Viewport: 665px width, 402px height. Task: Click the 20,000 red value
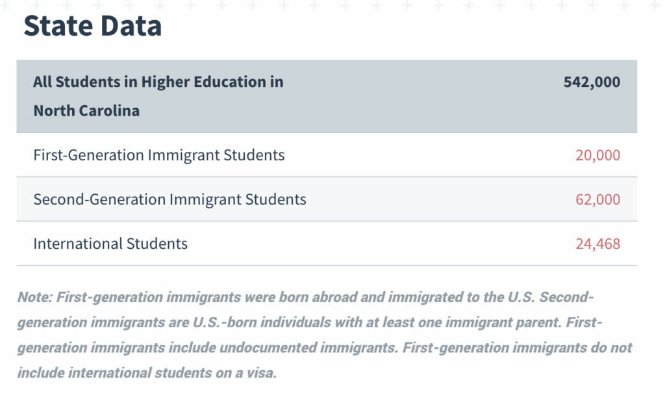597,155
